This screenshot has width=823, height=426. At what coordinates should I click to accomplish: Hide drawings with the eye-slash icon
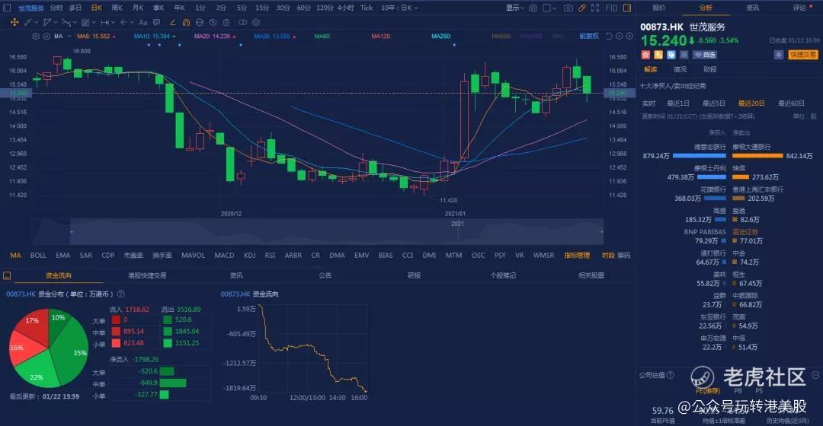[x=213, y=23]
